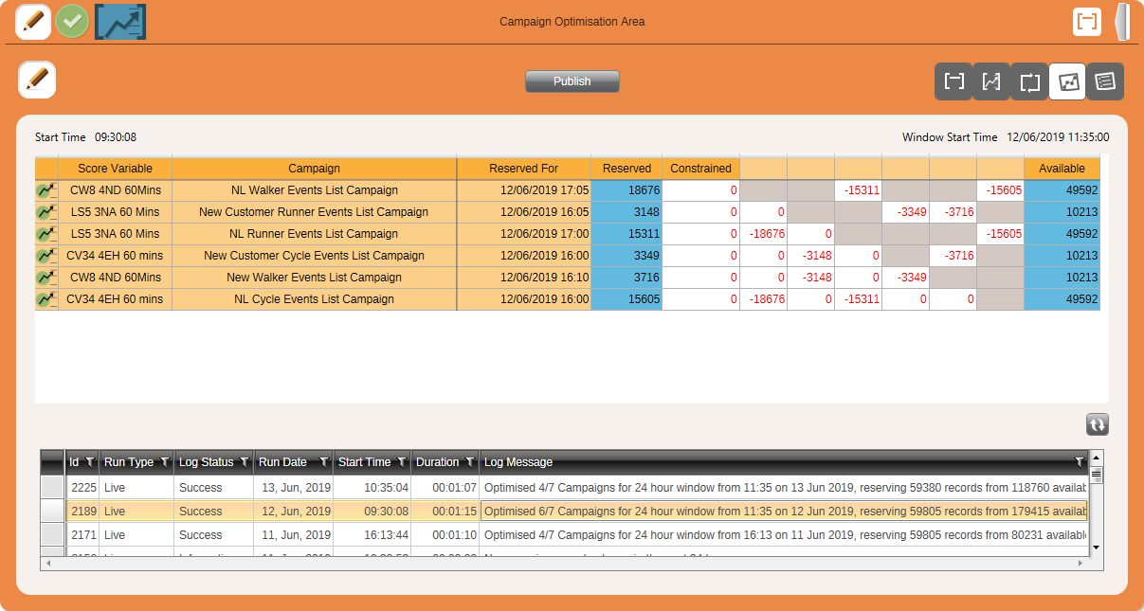Image resolution: width=1144 pixels, height=611 pixels.
Task: Click Reserved For 12/06/2019 16:10 cell
Action: (523, 278)
